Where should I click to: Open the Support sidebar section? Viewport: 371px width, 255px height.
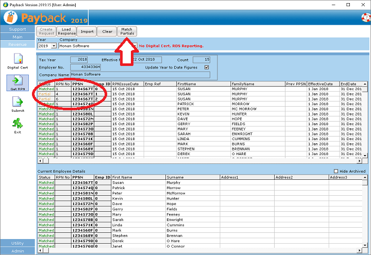pyautogui.click(x=18, y=29)
